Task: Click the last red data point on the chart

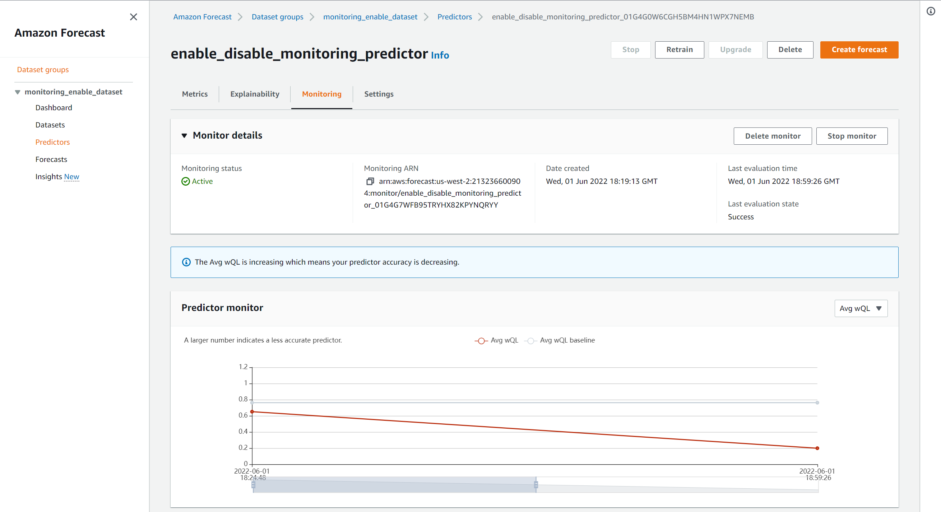Action: pyautogui.click(x=817, y=448)
